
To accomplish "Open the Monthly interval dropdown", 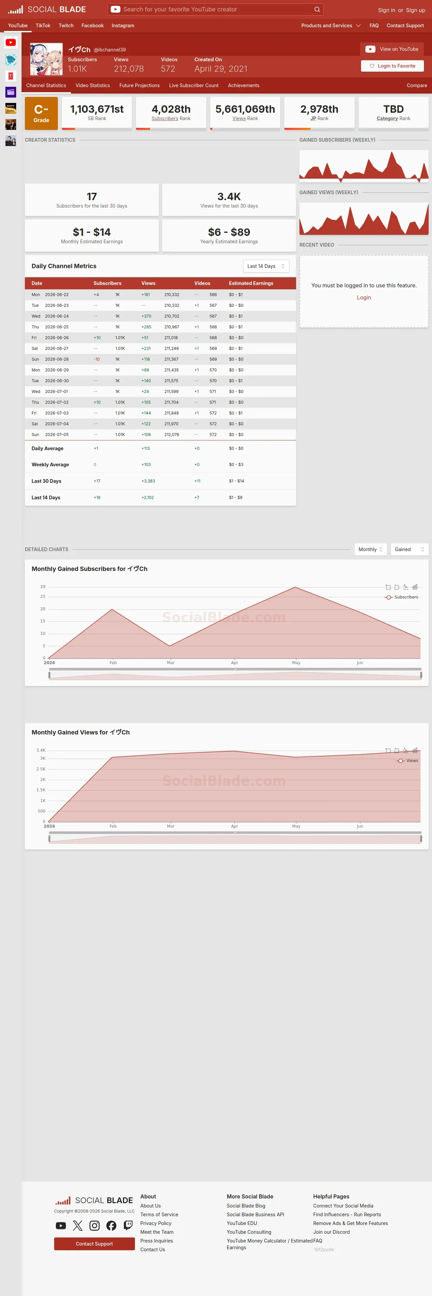I will (x=371, y=549).
